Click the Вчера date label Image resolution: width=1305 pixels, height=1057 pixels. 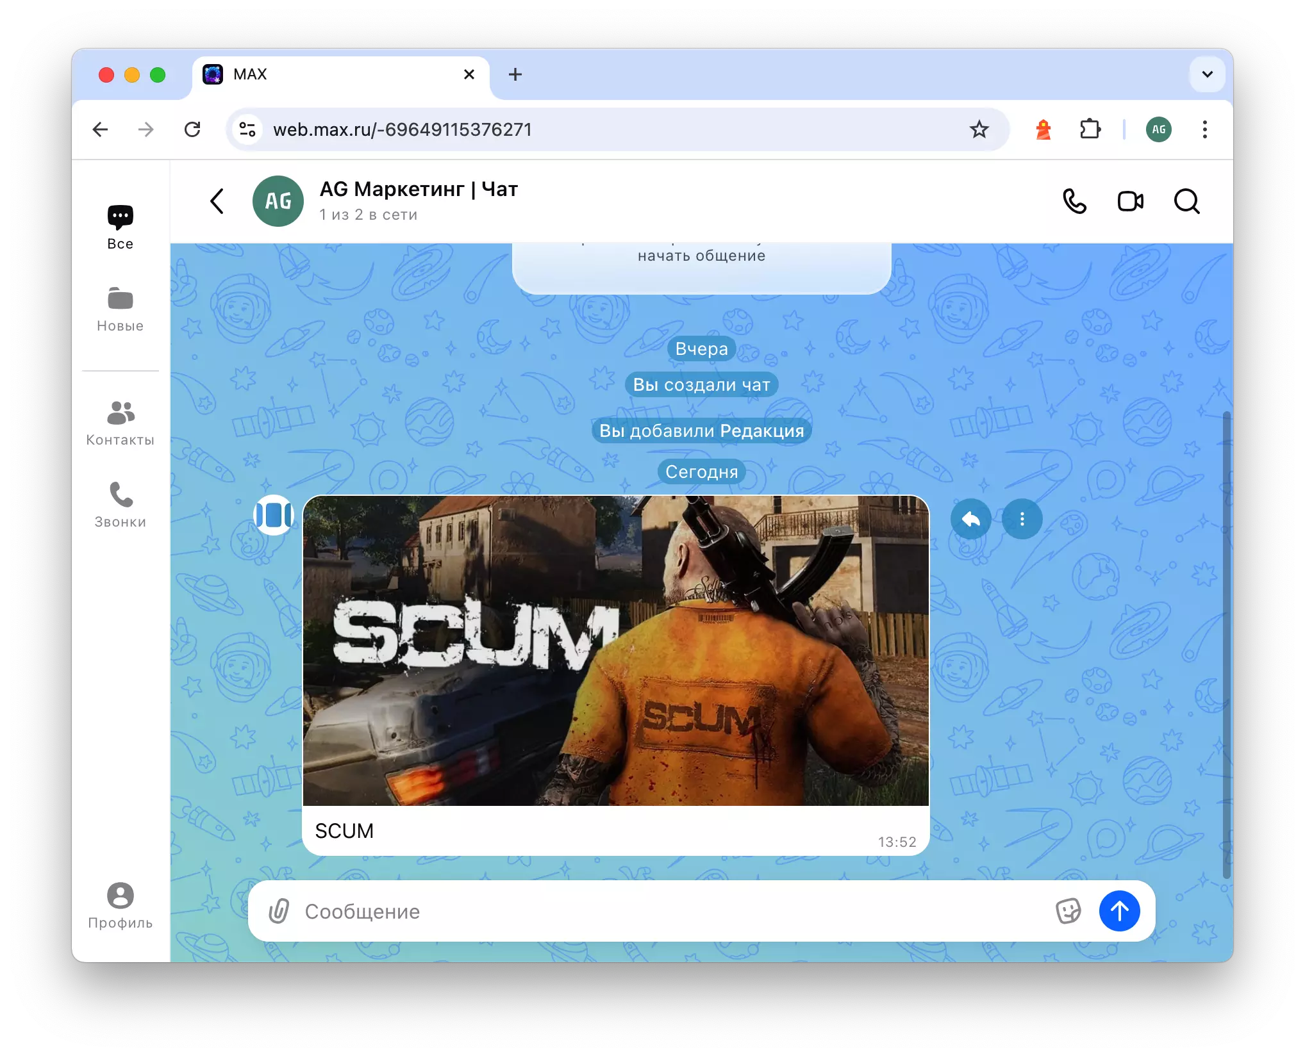701,348
